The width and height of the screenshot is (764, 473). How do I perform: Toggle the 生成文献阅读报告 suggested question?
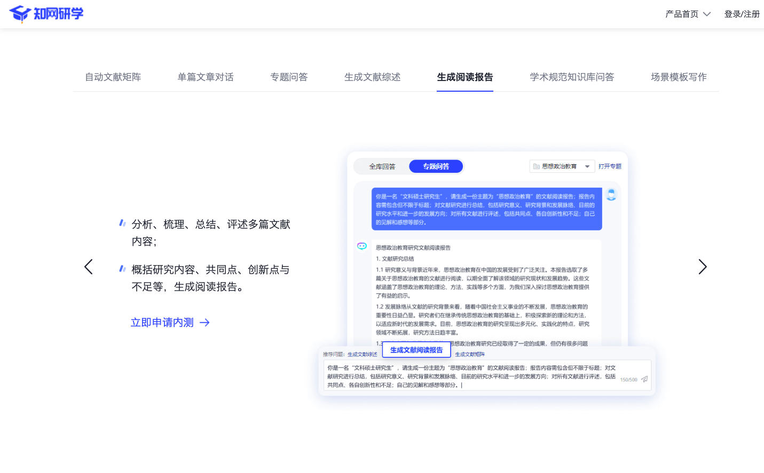click(x=416, y=349)
